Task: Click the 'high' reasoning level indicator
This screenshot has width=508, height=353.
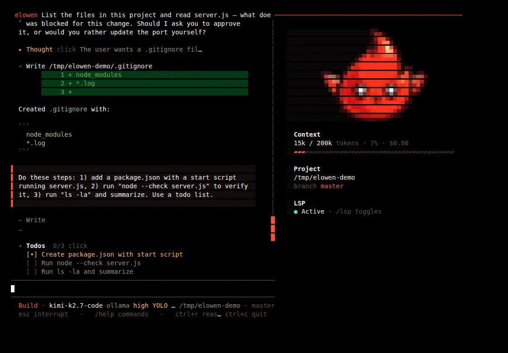Action: [141, 305]
